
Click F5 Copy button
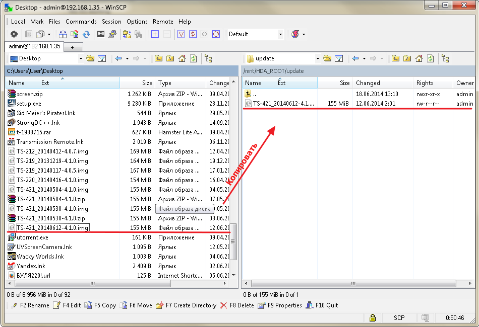100,305
